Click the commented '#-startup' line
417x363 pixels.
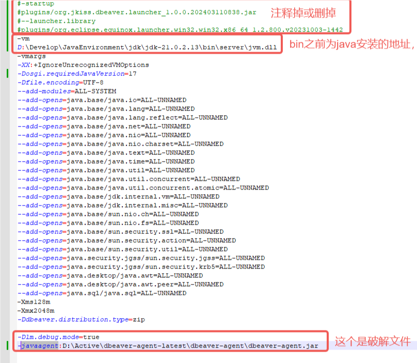coord(36,4)
